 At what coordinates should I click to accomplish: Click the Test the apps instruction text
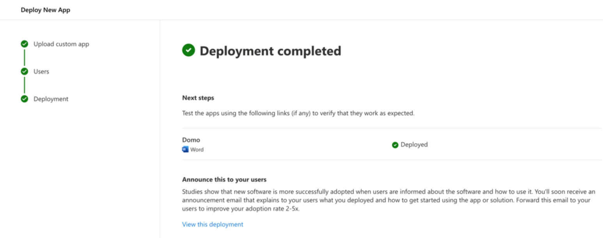tap(298, 114)
